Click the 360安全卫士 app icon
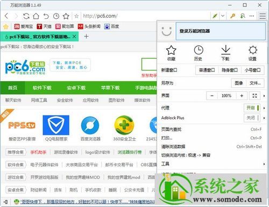This screenshot has width=269, height=207. coord(124,125)
